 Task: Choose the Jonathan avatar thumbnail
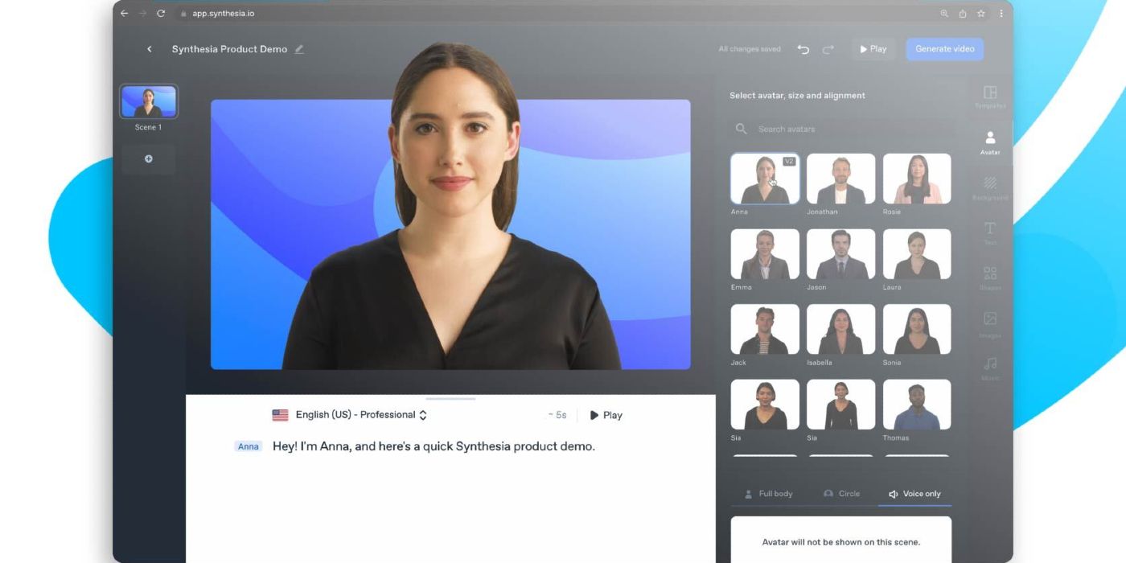coord(840,179)
